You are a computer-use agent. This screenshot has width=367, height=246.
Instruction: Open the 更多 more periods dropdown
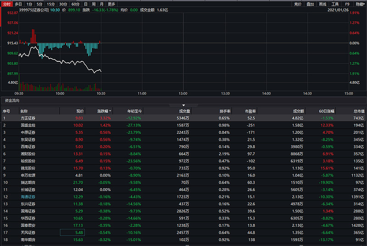point(111,4)
